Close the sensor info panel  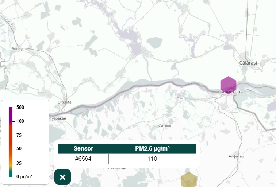coord(62,177)
